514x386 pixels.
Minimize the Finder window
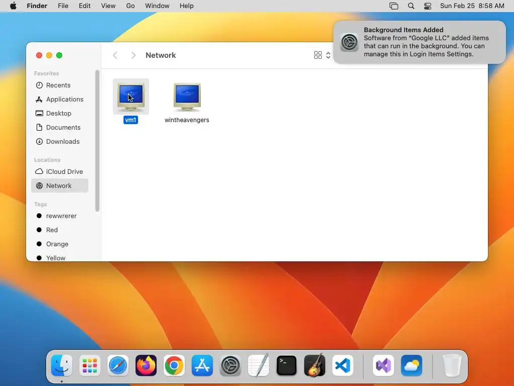coord(49,55)
